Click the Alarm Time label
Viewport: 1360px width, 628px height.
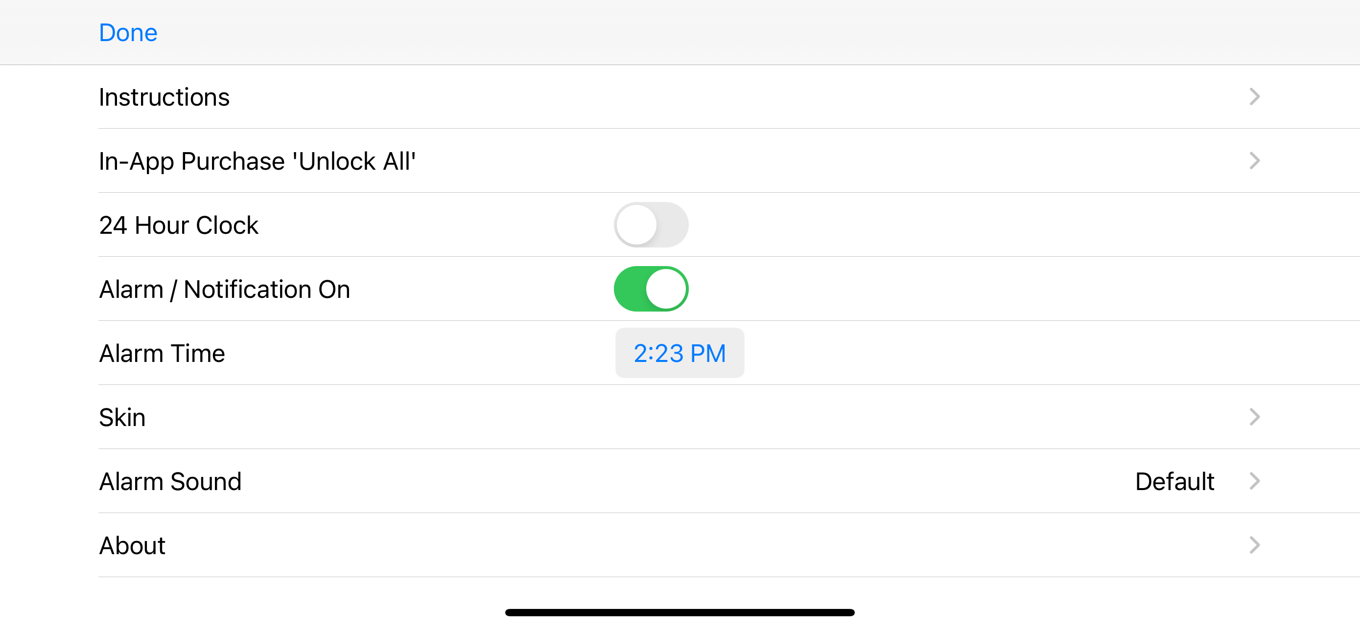pos(162,353)
